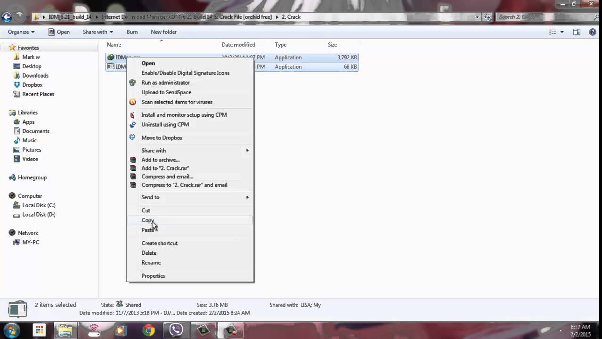Open Properties from the context menu

tap(190, 276)
